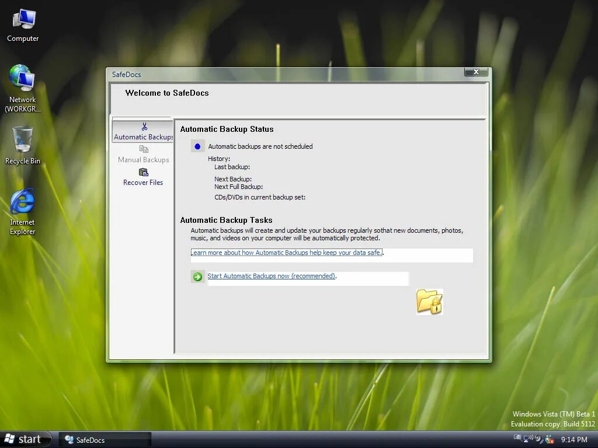This screenshot has height=448, width=598.
Task: Click the Recover Files clipboard icon
Action: click(144, 172)
